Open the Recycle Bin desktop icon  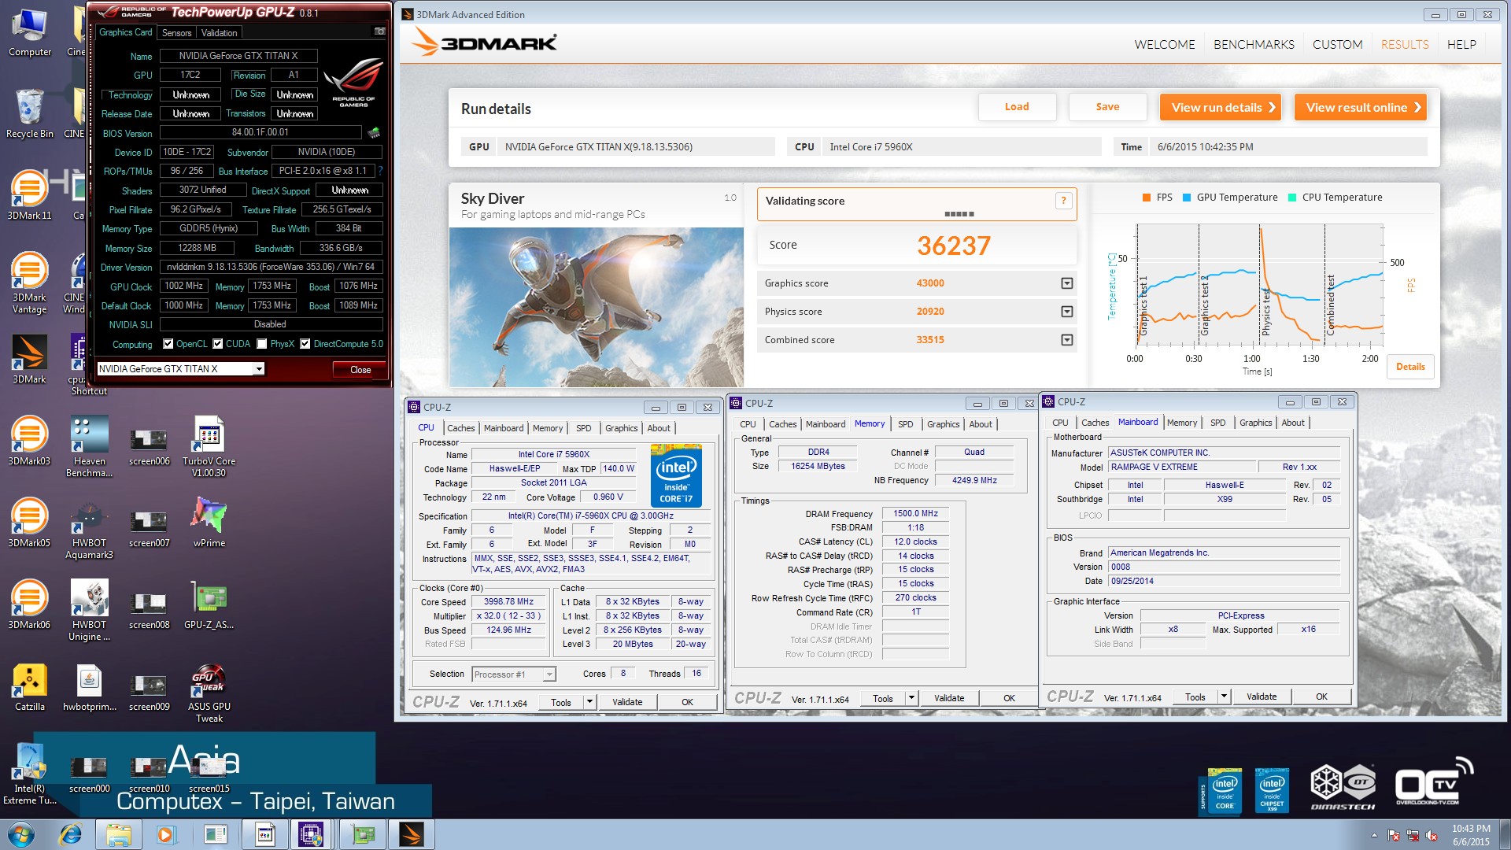pyautogui.click(x=29, y=114)
